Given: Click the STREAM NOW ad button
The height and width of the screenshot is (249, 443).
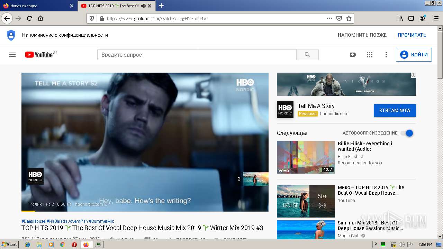Looking at the screenshot, I should click(395, 110).
